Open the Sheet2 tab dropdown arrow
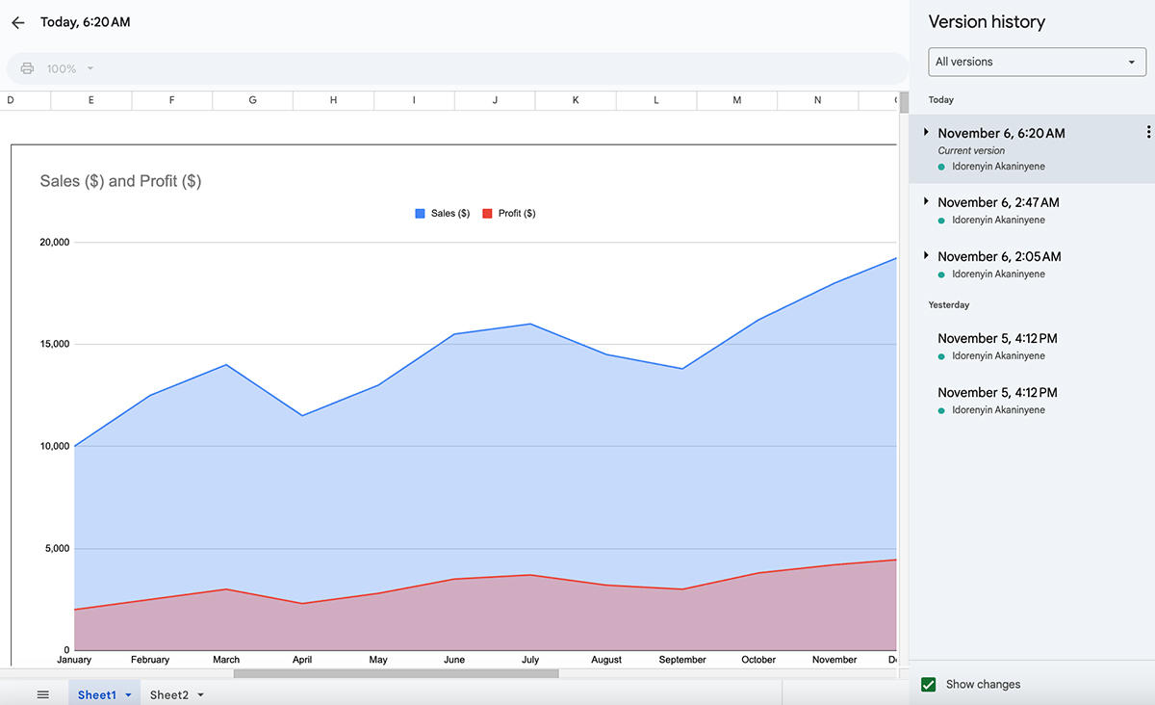 200,693
